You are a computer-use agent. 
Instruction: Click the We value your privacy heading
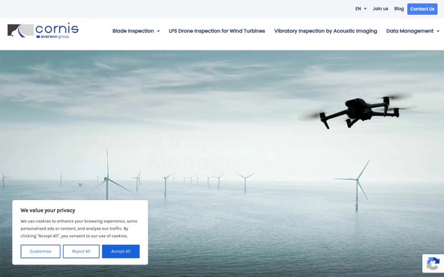[x=48, y=211]
